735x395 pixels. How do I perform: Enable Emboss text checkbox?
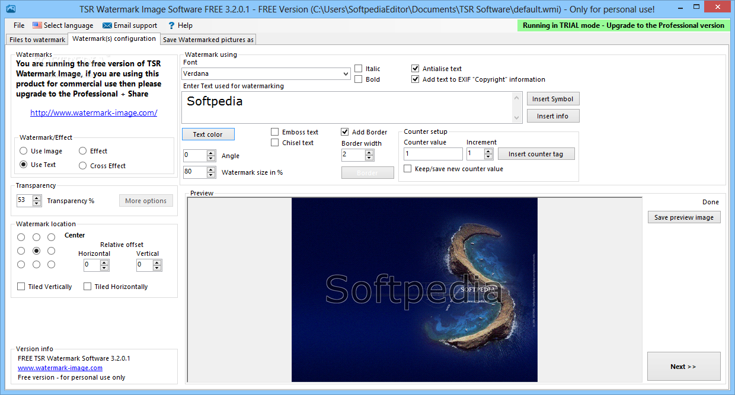pos(275,132)
